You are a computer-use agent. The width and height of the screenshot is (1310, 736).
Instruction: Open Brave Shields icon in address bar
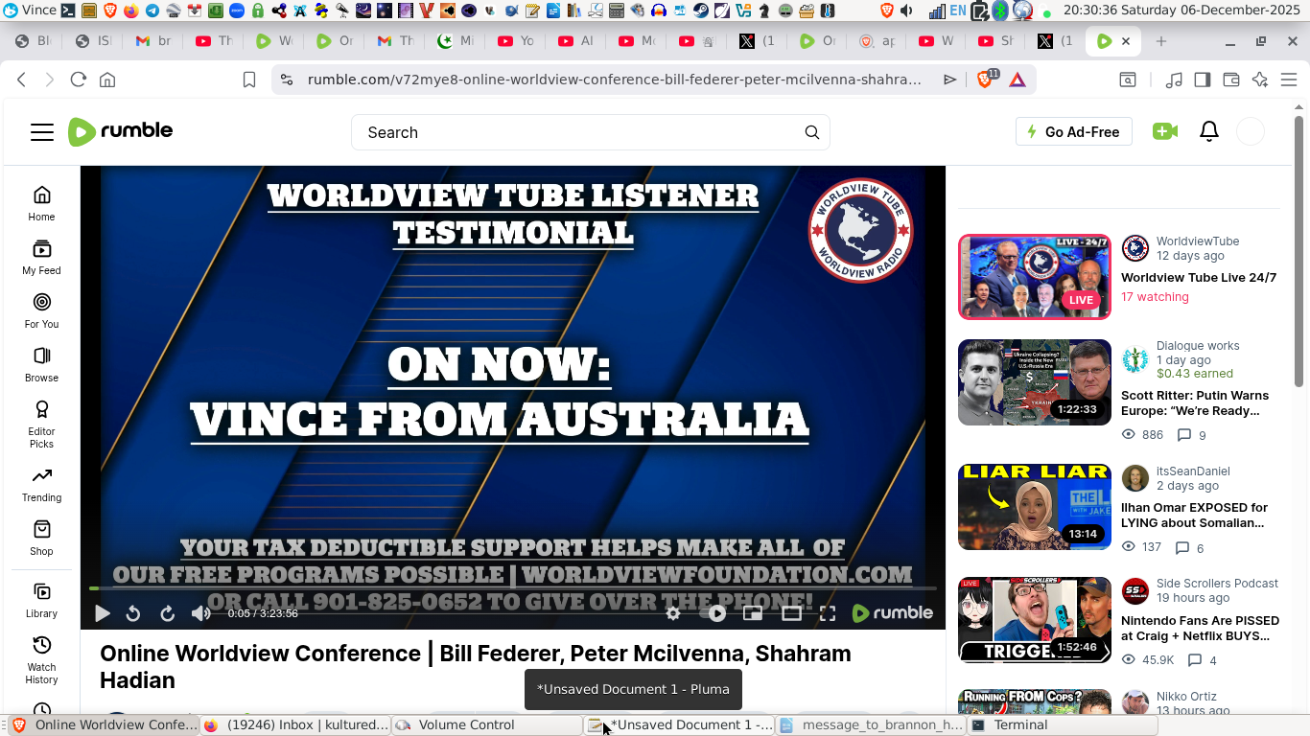pos(986,80)
